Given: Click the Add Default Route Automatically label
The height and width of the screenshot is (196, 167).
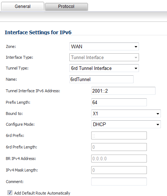Looking at the screenshot, I should pos(42,193).
